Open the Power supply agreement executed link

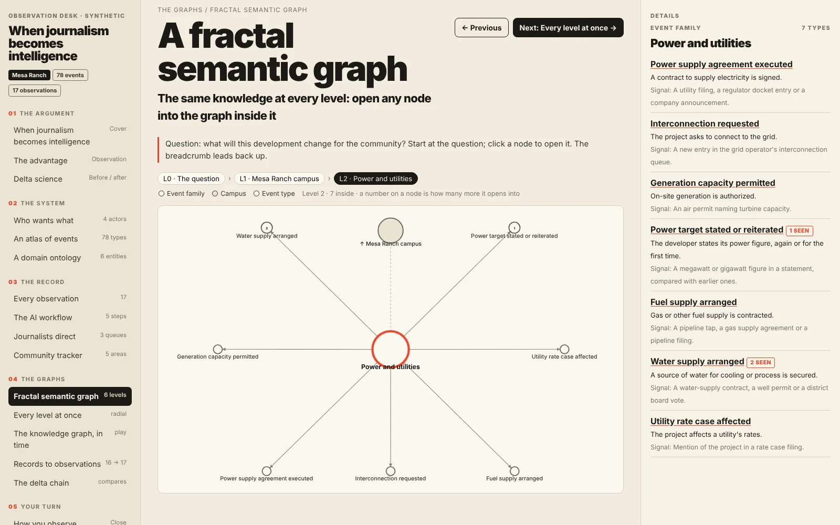click(721, 64)
